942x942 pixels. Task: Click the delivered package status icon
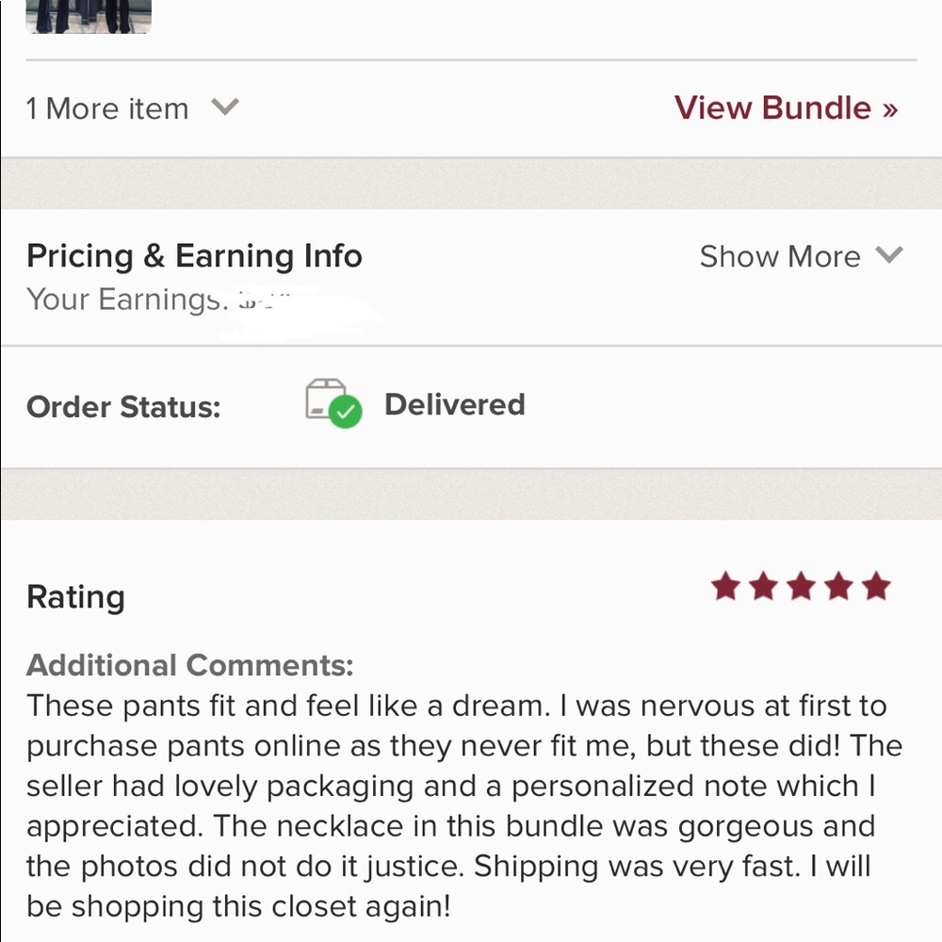[x=333, y=403]
